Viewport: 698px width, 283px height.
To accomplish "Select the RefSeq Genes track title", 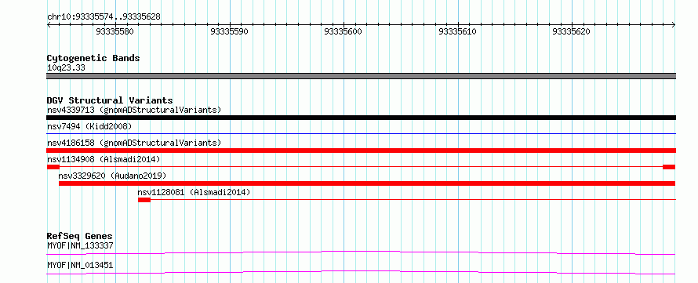I will coord(80,236).
